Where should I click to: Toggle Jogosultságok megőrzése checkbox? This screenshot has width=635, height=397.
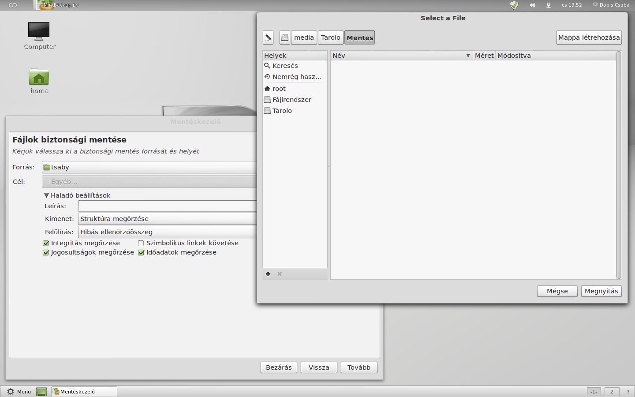46,253
